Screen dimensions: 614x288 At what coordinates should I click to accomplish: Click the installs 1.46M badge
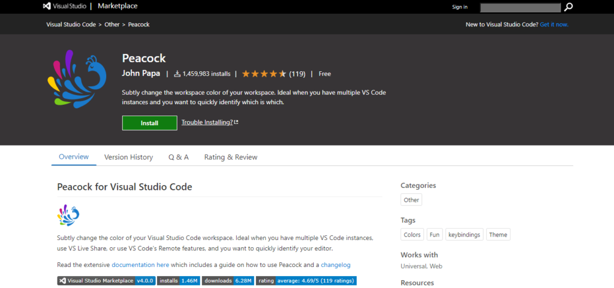point(178,280)
